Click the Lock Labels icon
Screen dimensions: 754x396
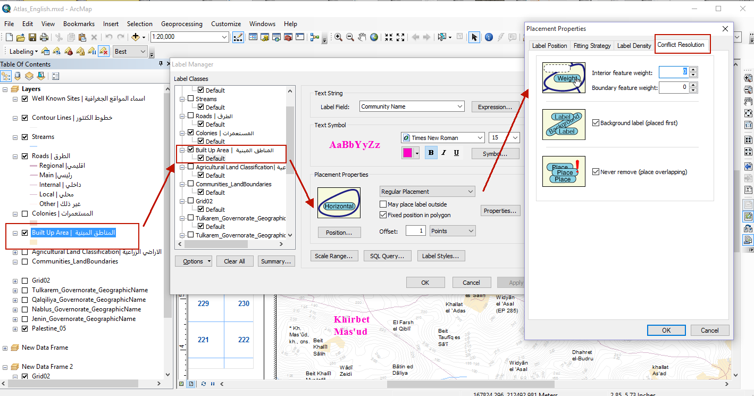click(80, 52)
